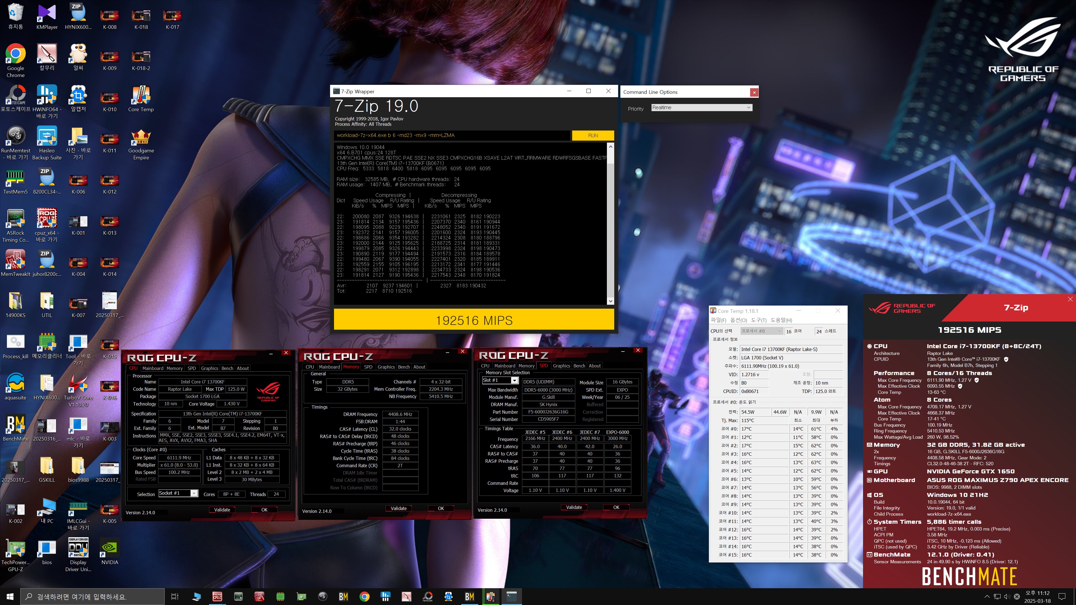Image resolution: width=1076 pixels, height=605 pixels.
Task: Click the Windows search box
Action: (93, 597)
